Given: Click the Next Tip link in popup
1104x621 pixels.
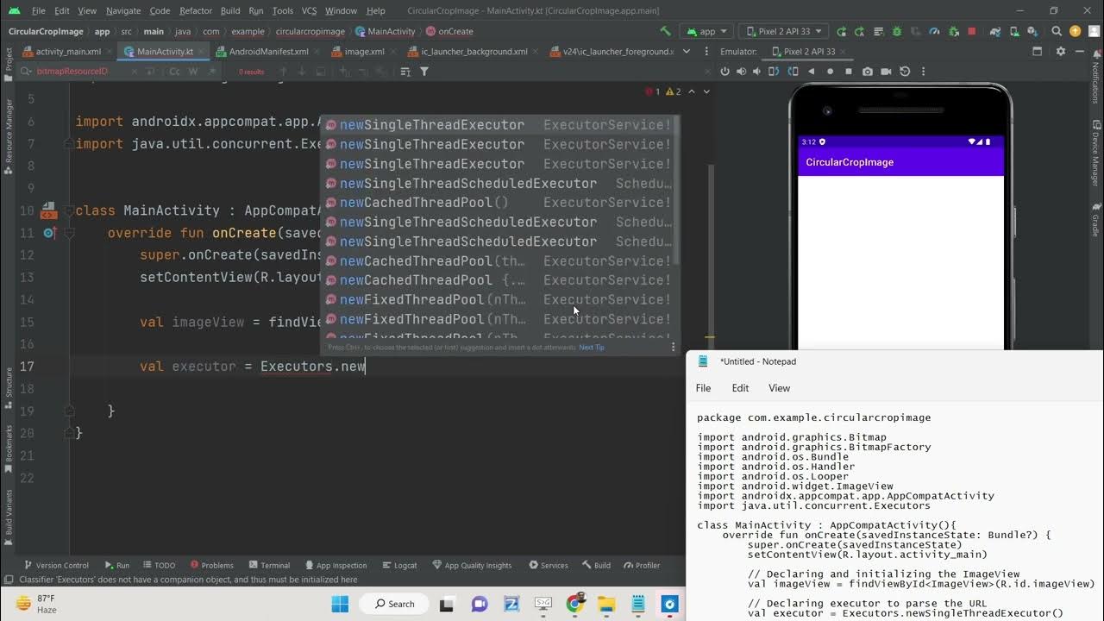Looking at the screenshot, I should point(592,348).
